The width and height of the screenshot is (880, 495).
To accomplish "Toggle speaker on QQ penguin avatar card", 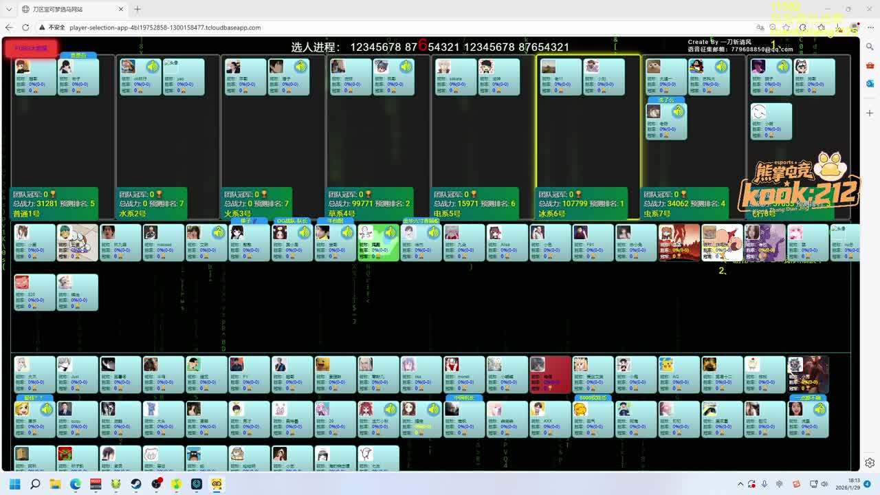I will 720,67.
